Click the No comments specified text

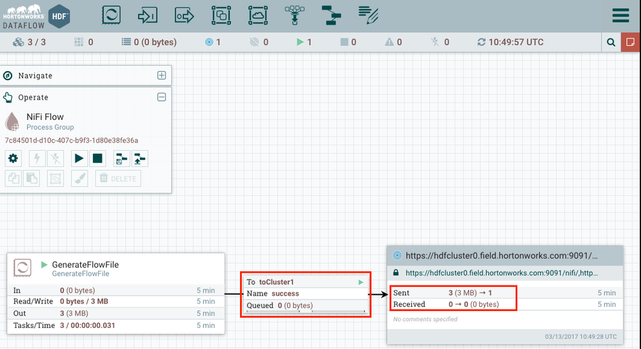(425, 319)
